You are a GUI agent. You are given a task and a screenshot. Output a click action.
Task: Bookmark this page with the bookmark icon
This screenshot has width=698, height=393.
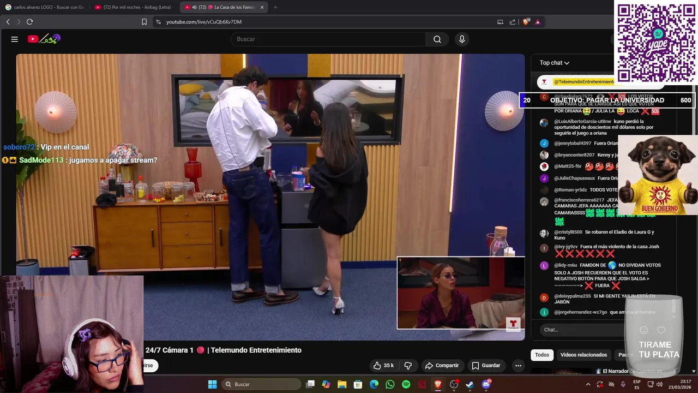click(x=144, y=22)
